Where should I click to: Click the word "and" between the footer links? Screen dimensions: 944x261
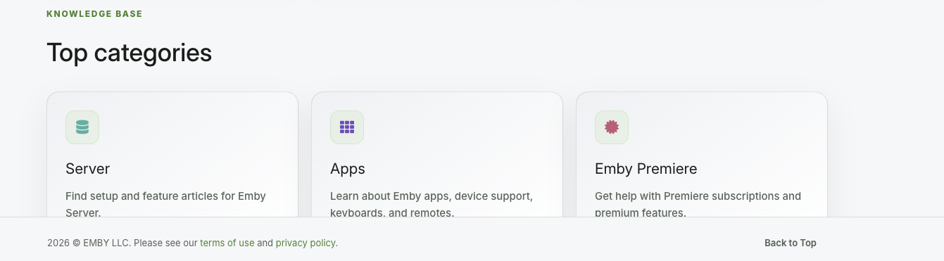[x=265, y=243]
